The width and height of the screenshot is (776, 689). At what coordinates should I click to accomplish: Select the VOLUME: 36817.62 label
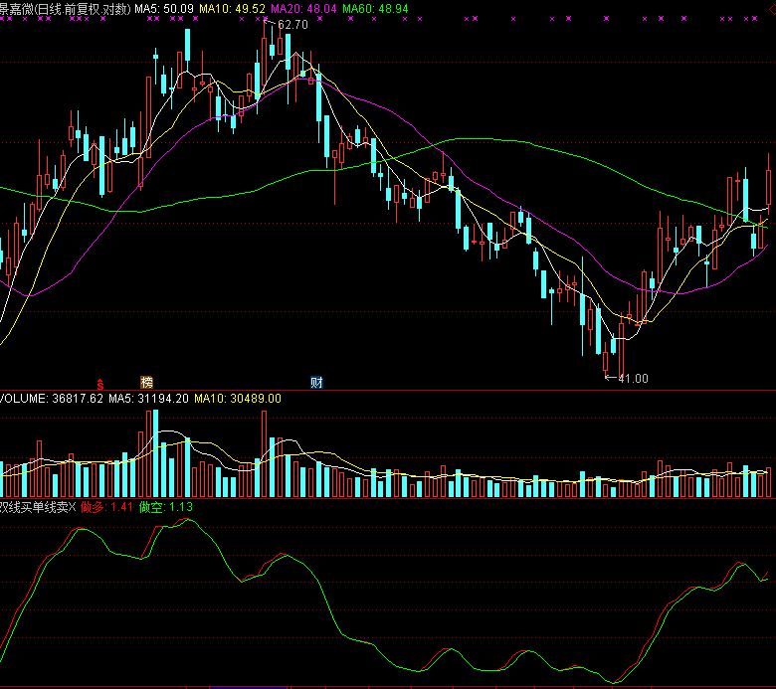pos(52,399)
